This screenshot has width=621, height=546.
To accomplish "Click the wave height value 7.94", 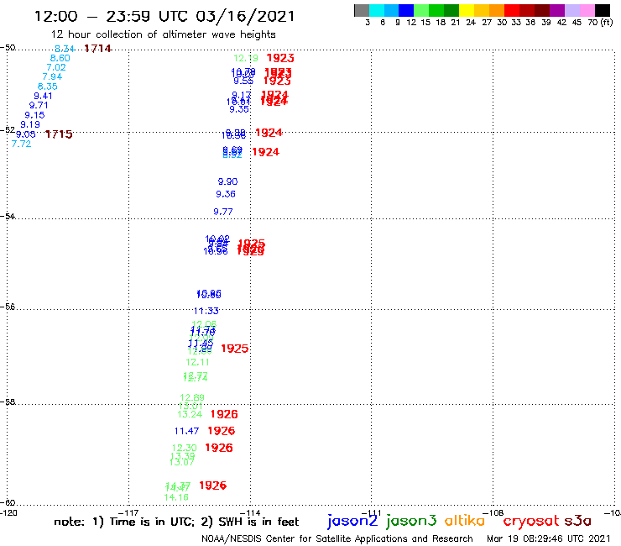I will [52, 76].
